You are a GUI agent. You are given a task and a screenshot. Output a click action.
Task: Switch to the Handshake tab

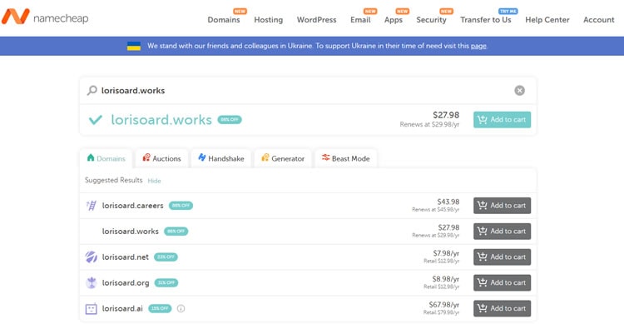220,158
